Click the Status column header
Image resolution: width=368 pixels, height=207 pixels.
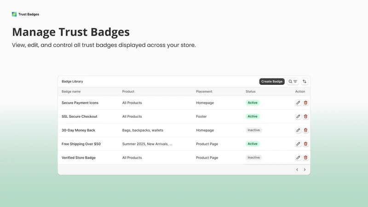coord(250,92)
